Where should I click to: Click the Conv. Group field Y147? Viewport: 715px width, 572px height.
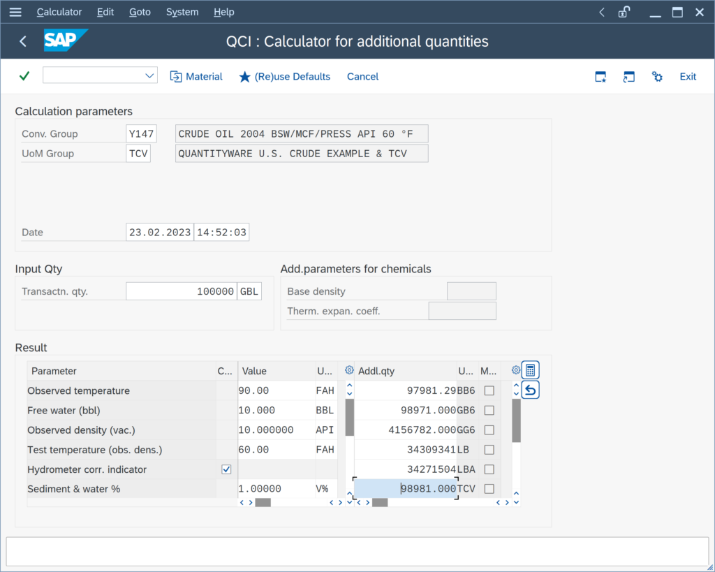point(141,133)
